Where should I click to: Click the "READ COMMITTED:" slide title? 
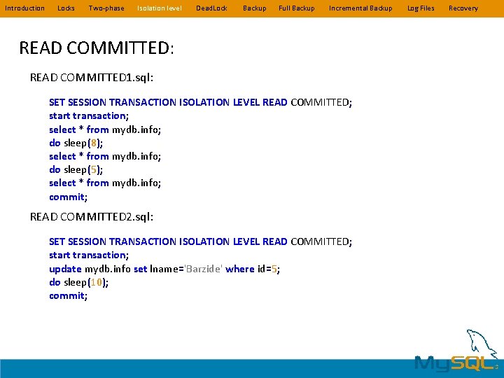click(97, 48)
